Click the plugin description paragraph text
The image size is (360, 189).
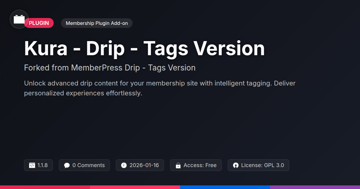pyautogui.click(x=160, y=88)
